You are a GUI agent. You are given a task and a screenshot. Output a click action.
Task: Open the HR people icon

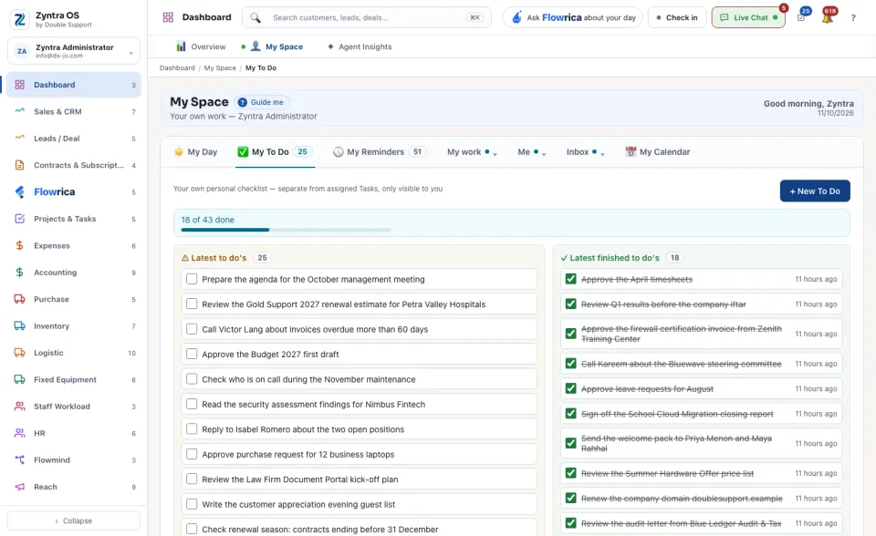(x=19, y=433)
